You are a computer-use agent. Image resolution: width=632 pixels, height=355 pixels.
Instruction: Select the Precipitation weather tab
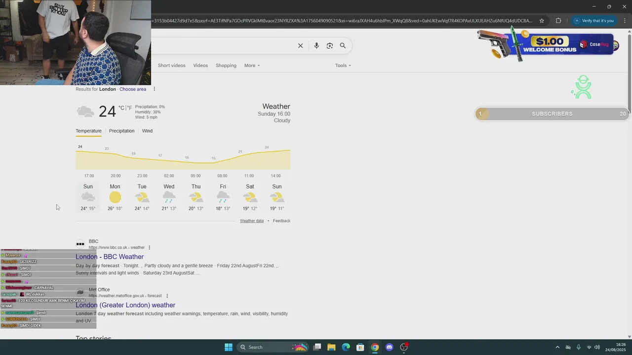coord(121,131)
